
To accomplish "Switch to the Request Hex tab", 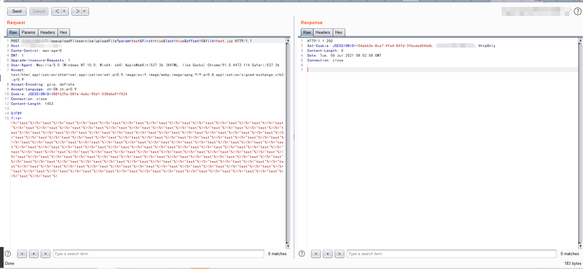I will pyautogui.click(x=63, y=32).
